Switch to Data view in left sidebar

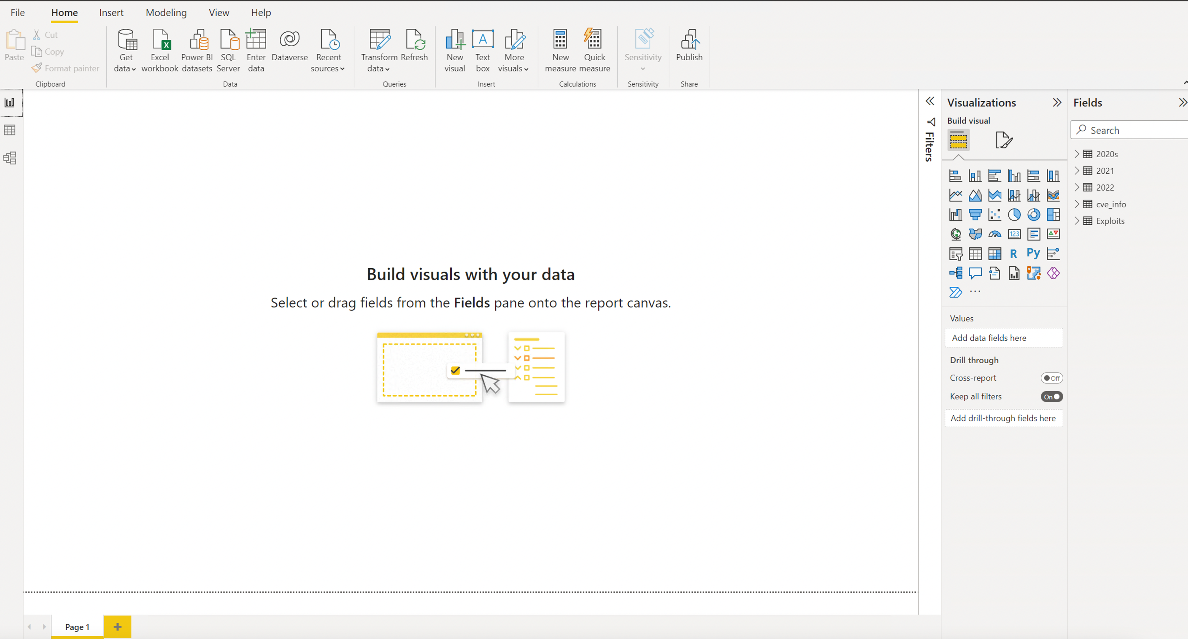tap(10, 130)
